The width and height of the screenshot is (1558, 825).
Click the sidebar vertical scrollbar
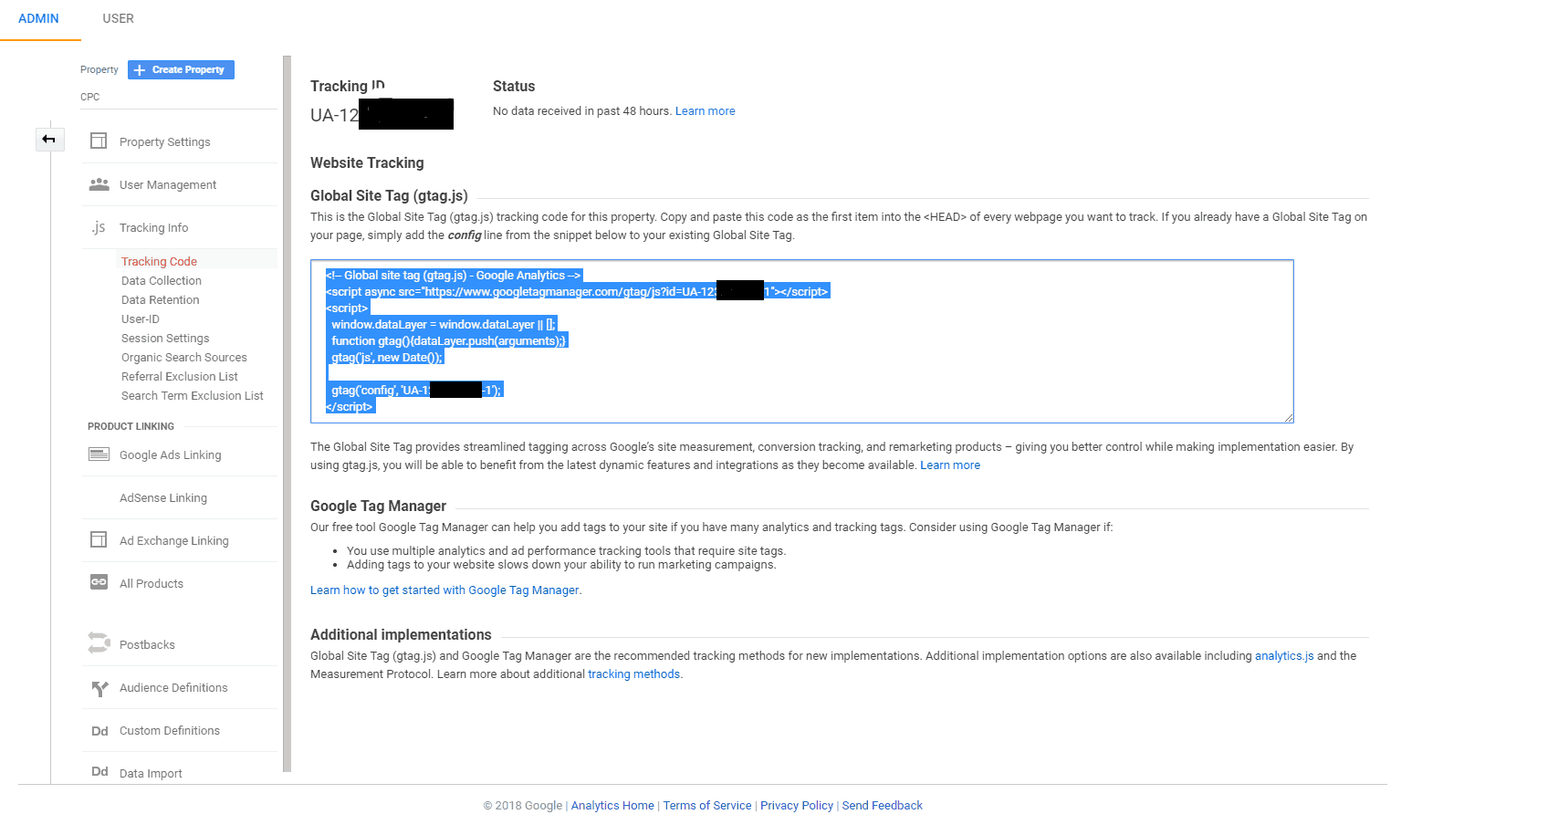pyautogui.click(x=287, y=413)
